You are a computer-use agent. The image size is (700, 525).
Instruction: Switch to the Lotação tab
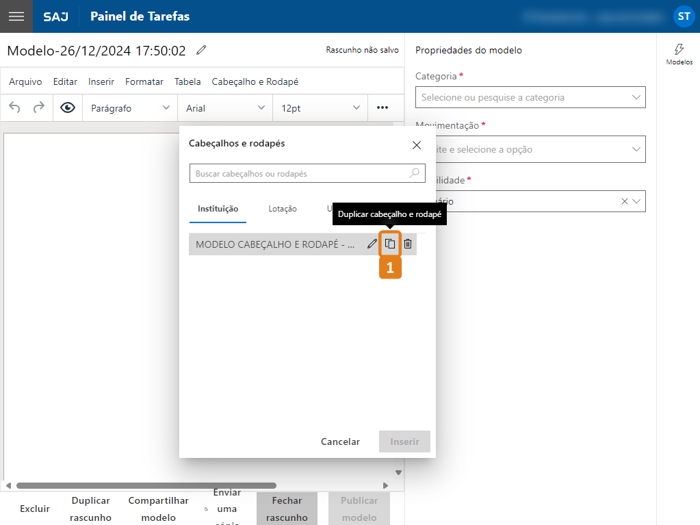[x=283, y=209]
